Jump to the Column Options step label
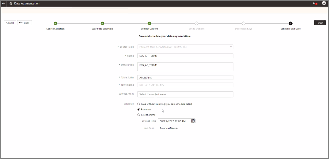The height and width of the screenshot is (159, 329). click(x=149, y=29)
